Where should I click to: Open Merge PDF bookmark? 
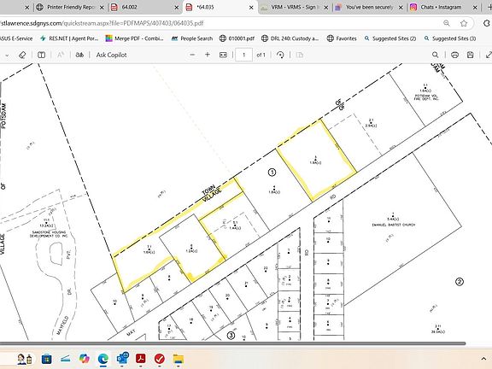(135, 38)
